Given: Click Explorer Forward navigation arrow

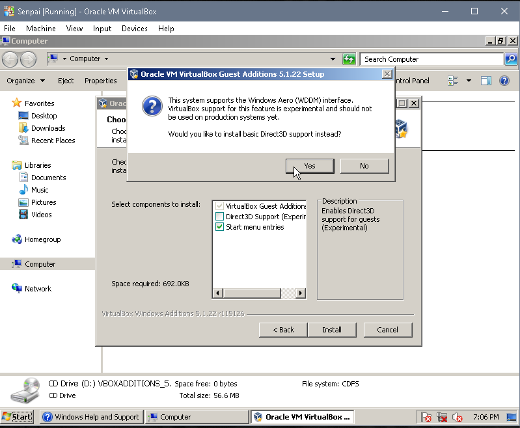Looking at the screenshot, I should point(29,60).
